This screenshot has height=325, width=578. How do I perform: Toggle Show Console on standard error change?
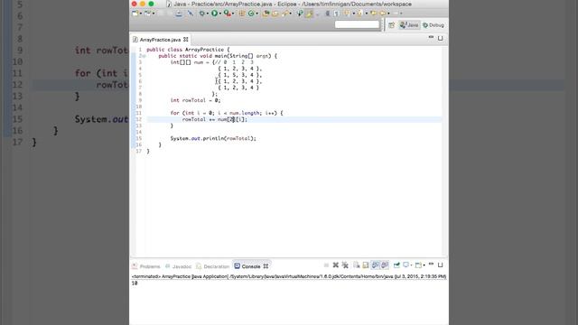(x=385, y=265)
